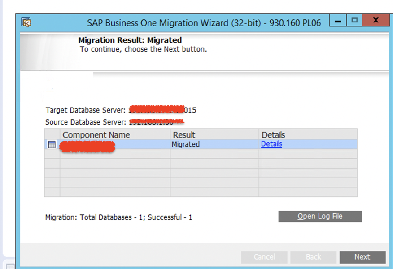Open the Details link for the migrated database

click(x=271, y=144)
